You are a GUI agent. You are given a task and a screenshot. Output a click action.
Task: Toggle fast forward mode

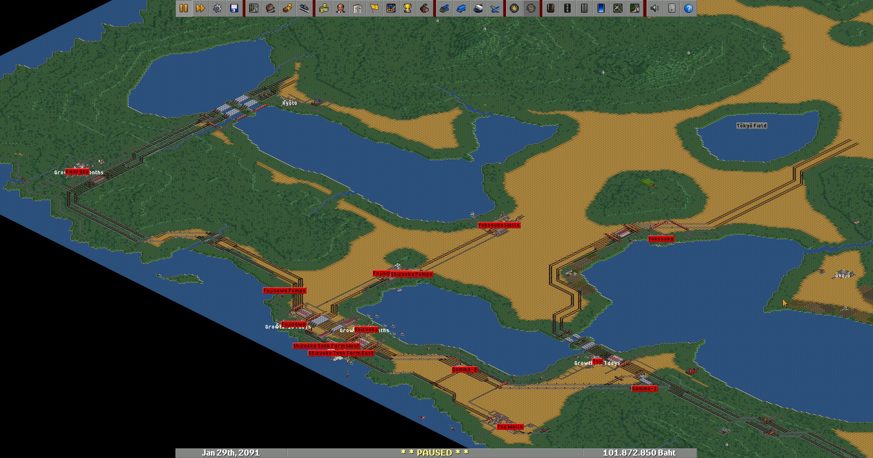[x=201, y=8]
